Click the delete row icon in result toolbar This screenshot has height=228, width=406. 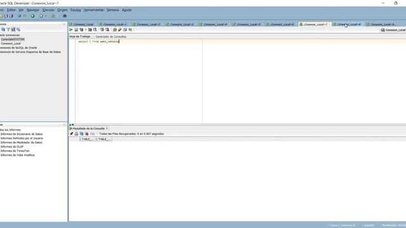click(87, 134)
